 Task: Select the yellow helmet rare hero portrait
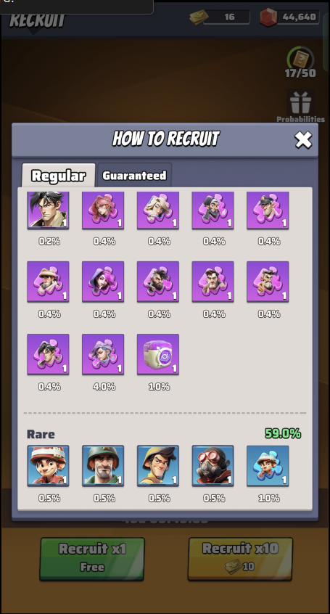pos(158,466)
